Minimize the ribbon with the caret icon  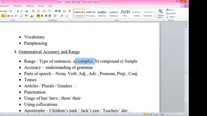pos(182,6)
